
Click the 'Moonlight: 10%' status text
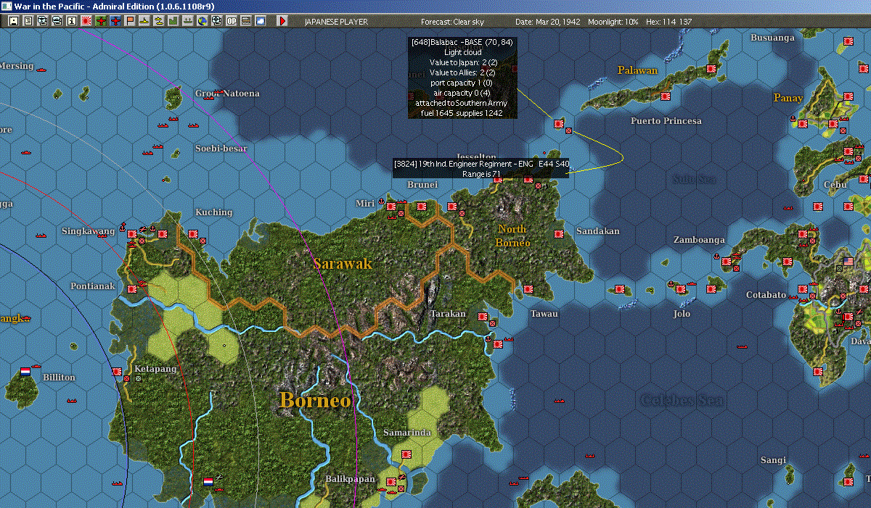613,22
